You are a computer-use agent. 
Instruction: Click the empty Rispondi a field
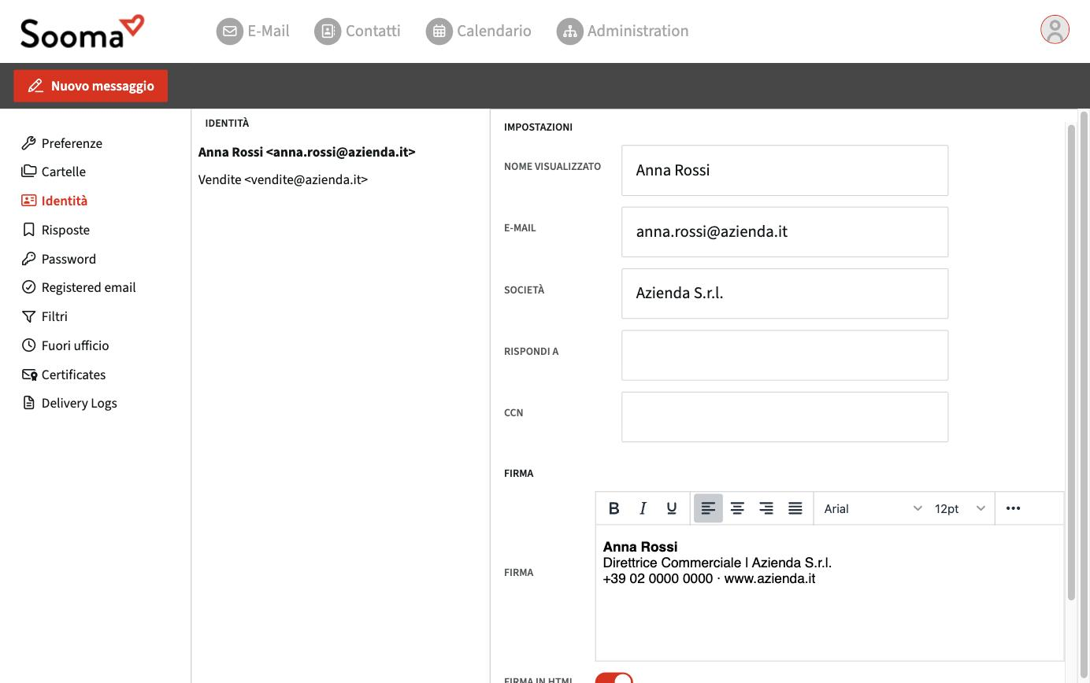click(x=784, y=355)
